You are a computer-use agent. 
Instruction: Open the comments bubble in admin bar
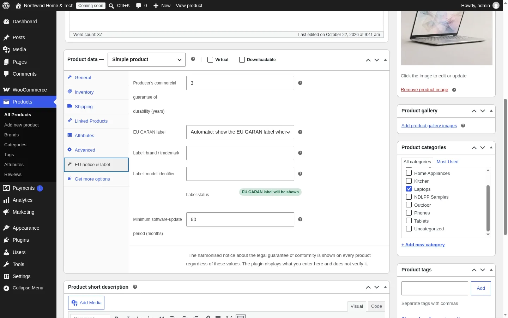(141, 6)
